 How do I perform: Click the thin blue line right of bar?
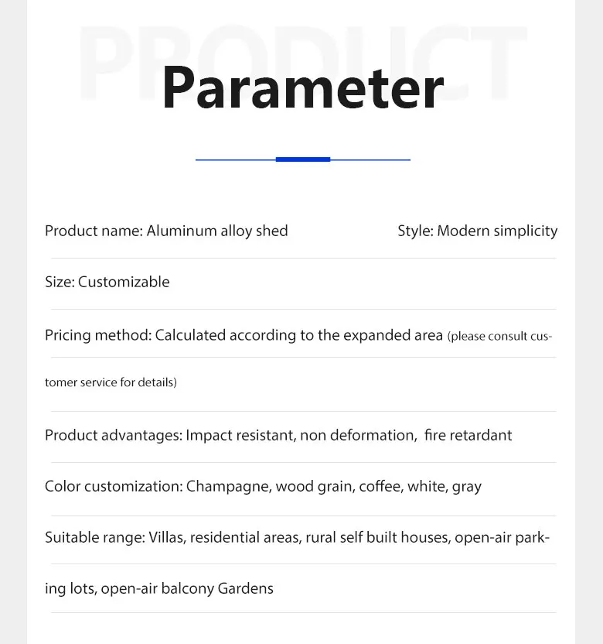370,159
